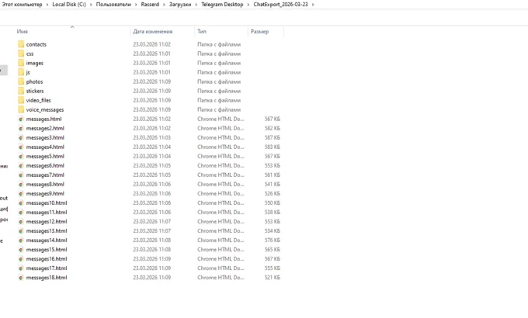Go to Rasserd breadcrumb
528x318 pixels.
150,5
